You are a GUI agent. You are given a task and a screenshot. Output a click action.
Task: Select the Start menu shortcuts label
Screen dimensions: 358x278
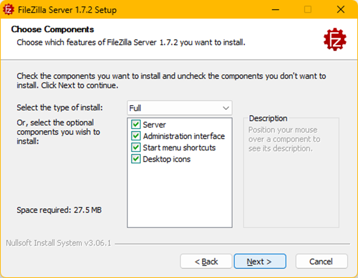point(179,147)
